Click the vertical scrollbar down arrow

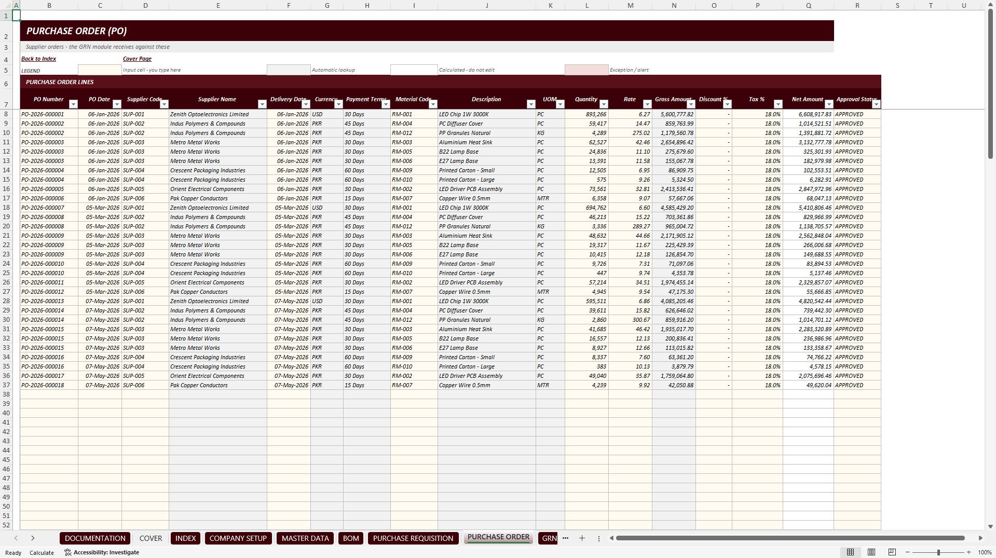coord(990,526)
